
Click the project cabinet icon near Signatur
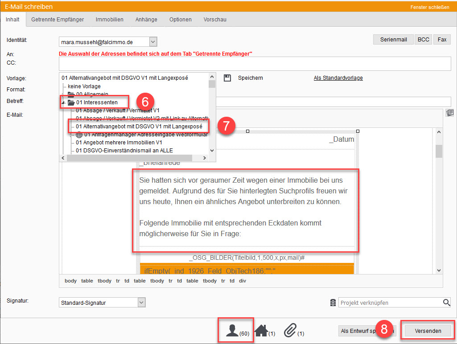[333, 303]
